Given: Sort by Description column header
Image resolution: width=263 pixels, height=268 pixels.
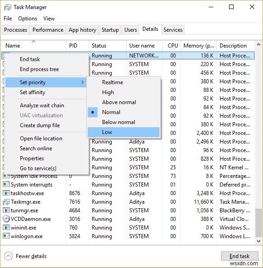Looking at the screenshot, I should pos(236,46).
